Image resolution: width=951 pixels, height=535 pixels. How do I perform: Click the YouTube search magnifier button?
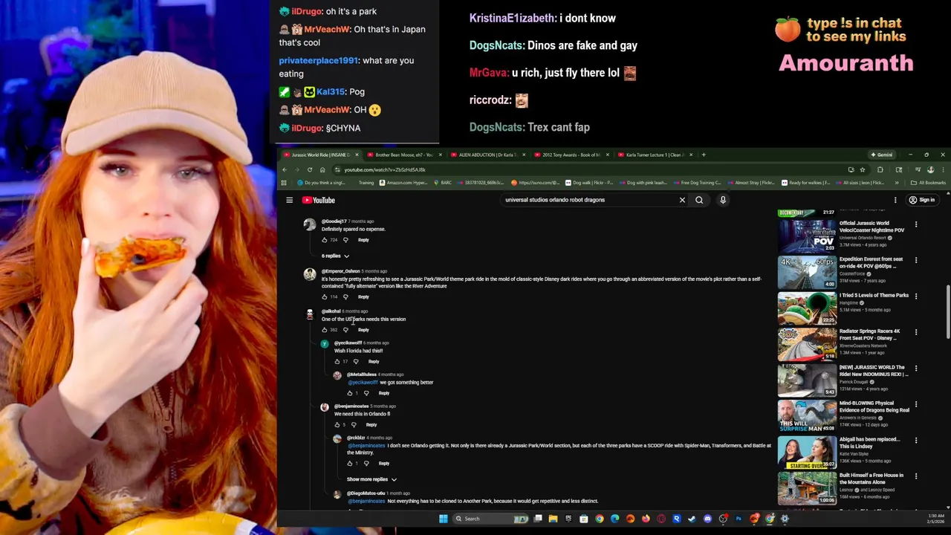(699, 200)
